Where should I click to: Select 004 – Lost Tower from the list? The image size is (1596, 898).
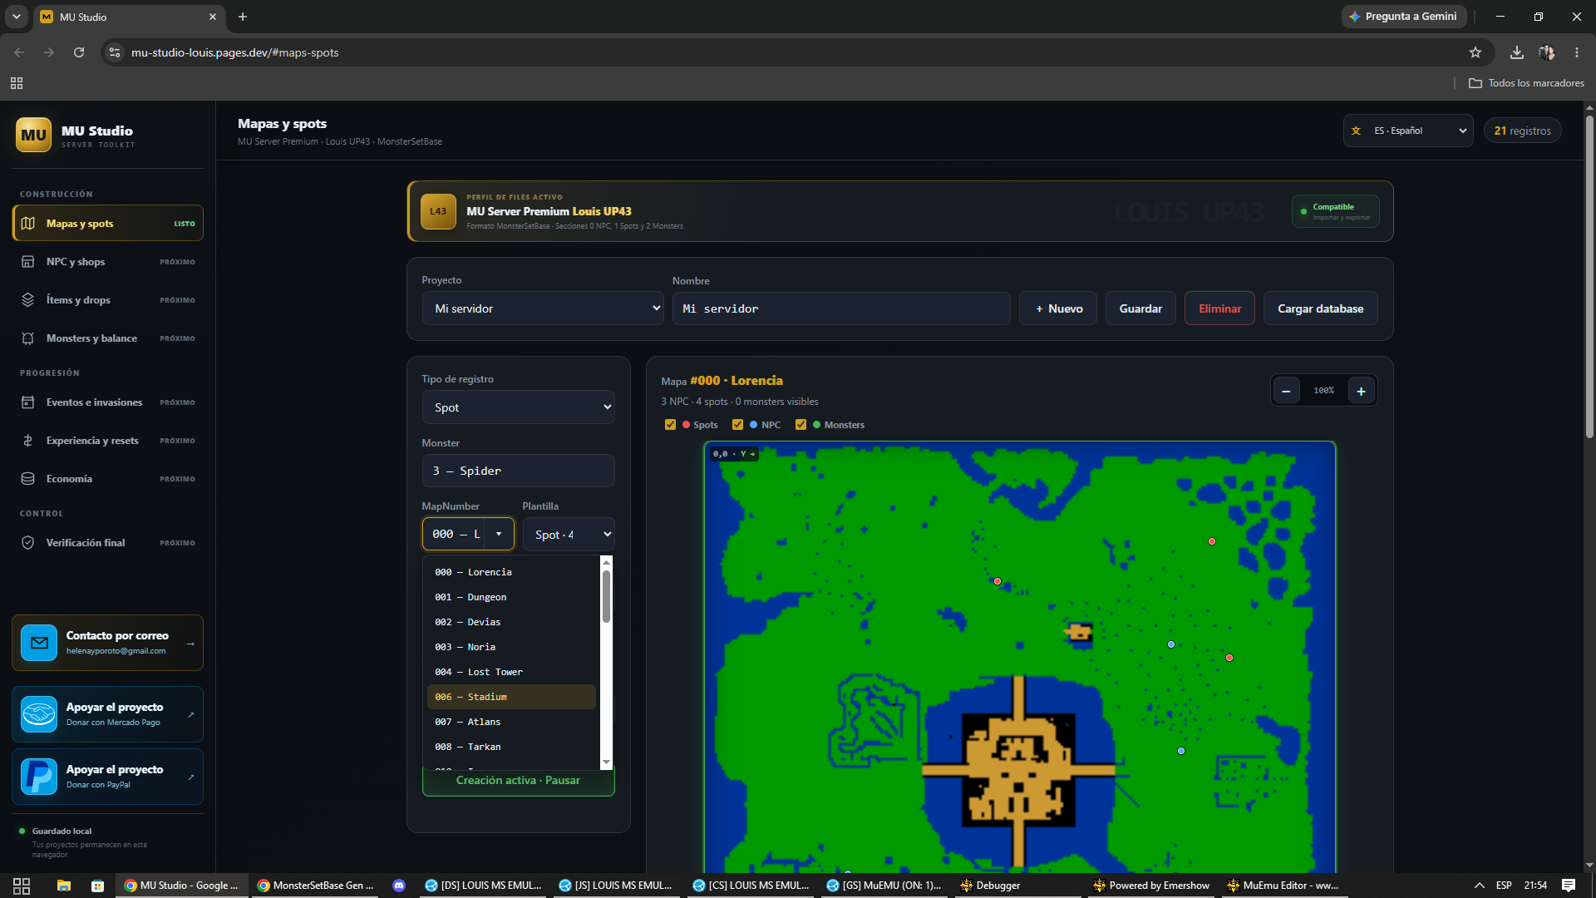[x=511, y=672]
